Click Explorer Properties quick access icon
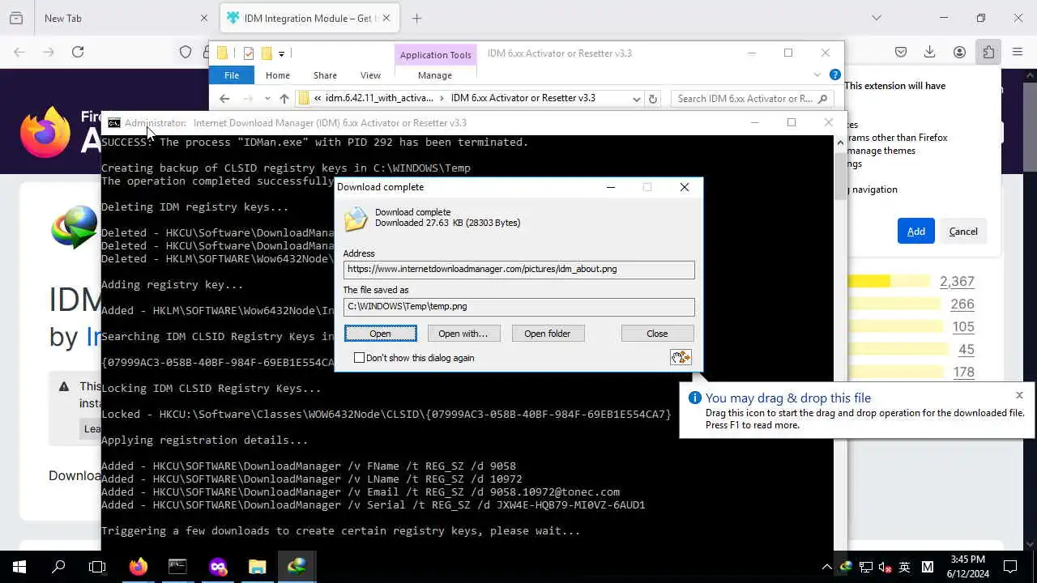The height and width of the screenshot is (583, 1037). (x=249, y=53)
